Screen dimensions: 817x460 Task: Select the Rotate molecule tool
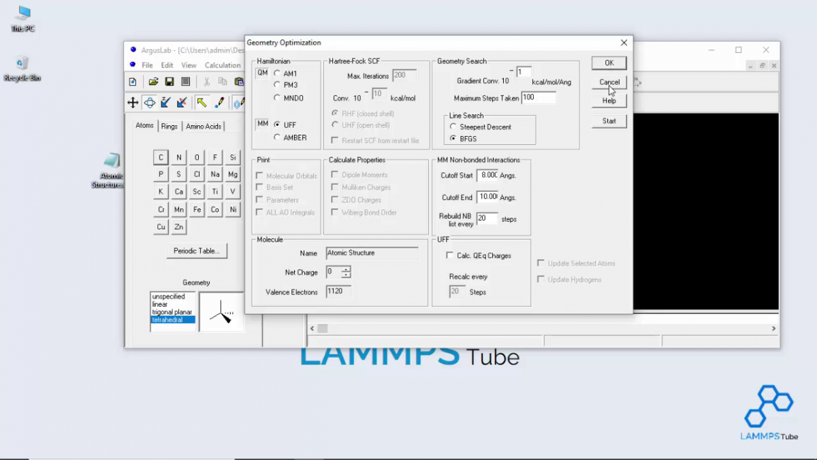pyautogui.click(x=150, y=102)
